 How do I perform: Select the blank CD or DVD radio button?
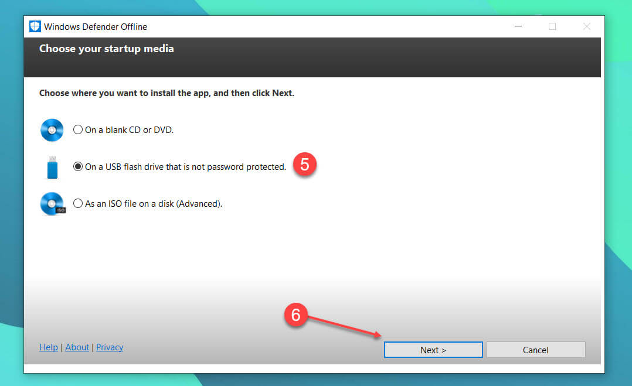point(78,130)
